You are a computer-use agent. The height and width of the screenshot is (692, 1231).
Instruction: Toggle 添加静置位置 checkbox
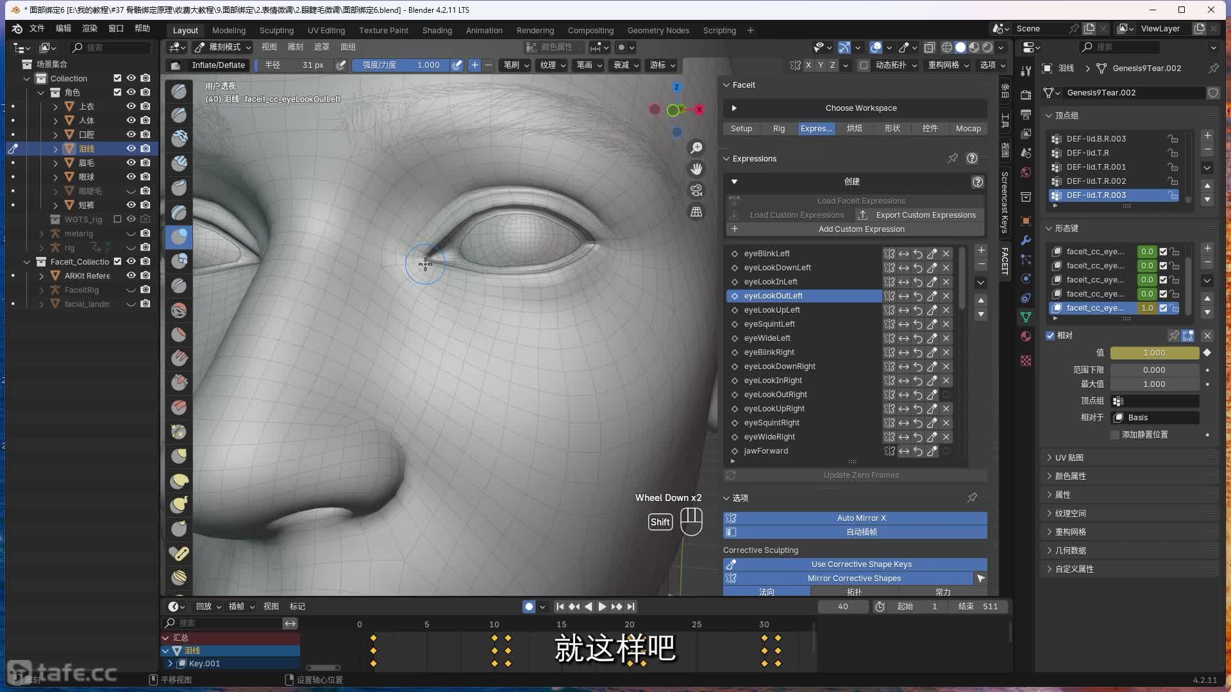point(1115,435)
